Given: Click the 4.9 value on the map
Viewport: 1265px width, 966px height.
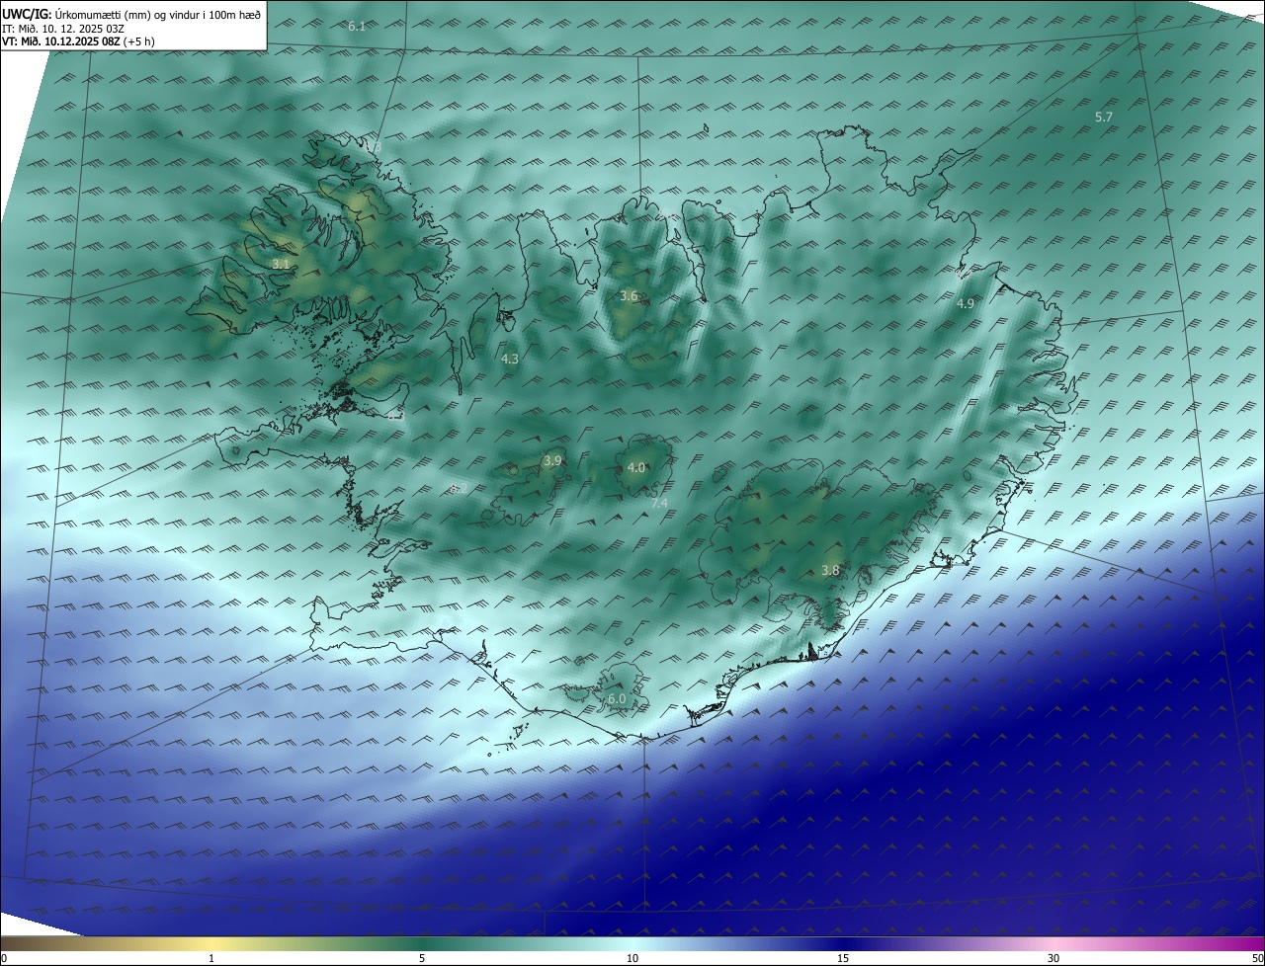Looking at the screenshot, I should (x=966, y=303).
